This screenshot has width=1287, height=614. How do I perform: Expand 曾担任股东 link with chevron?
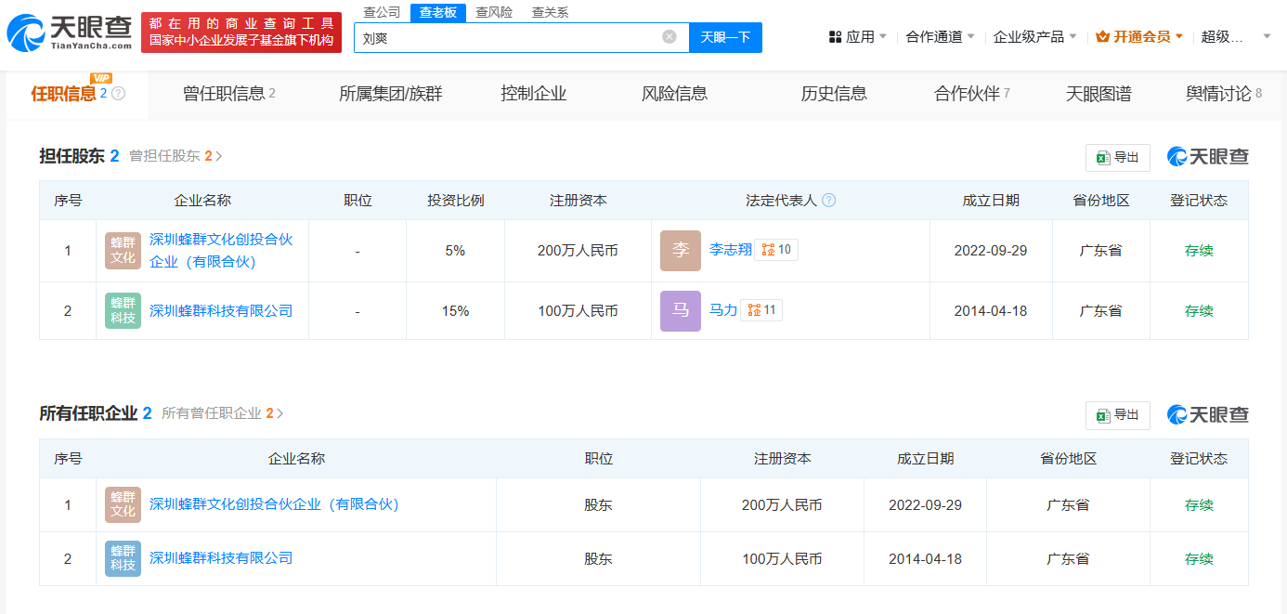click(x=176, y=156)
